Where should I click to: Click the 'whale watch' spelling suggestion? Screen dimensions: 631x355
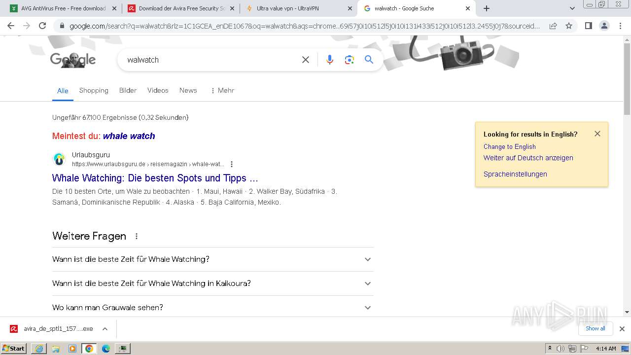click(x=129, y=136)
